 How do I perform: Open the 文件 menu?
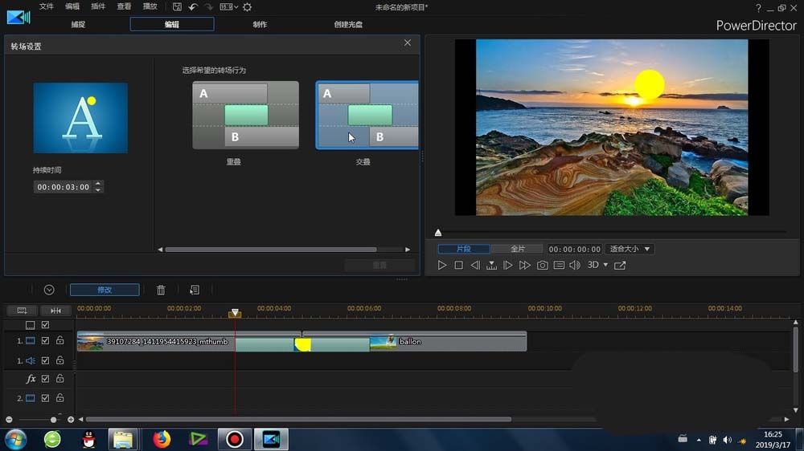click(47, 6)
